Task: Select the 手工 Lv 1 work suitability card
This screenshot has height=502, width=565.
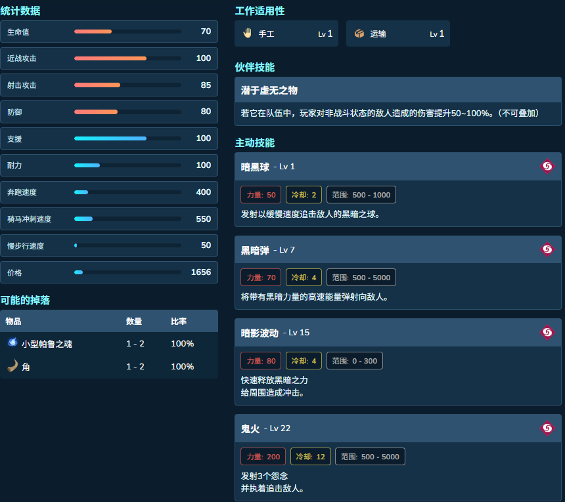Action: pos(286,33)
